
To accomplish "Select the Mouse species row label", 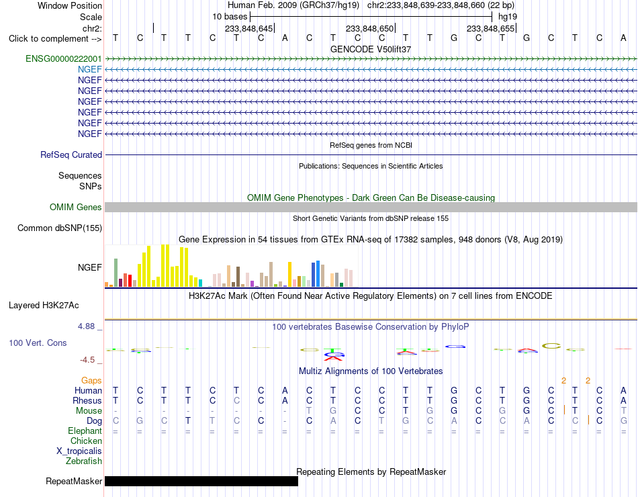I will click(x=89, y=411).
